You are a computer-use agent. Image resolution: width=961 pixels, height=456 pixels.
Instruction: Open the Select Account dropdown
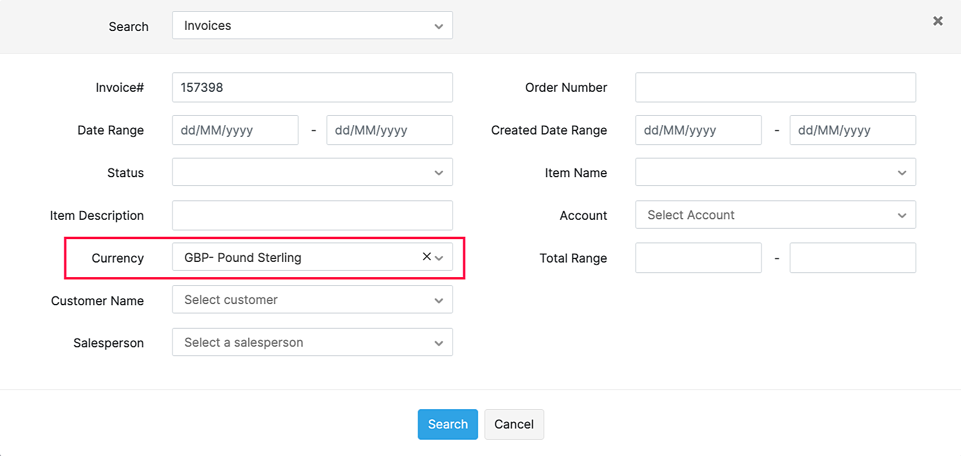775,215
